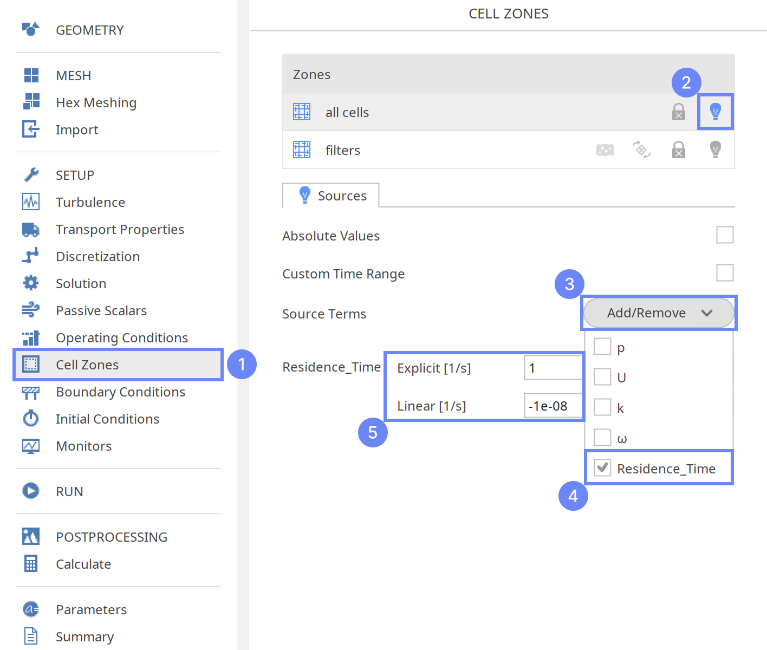Click the lock icon in all cells row
The width and height of the screenshot is (767, 650).
pos(678,112)
